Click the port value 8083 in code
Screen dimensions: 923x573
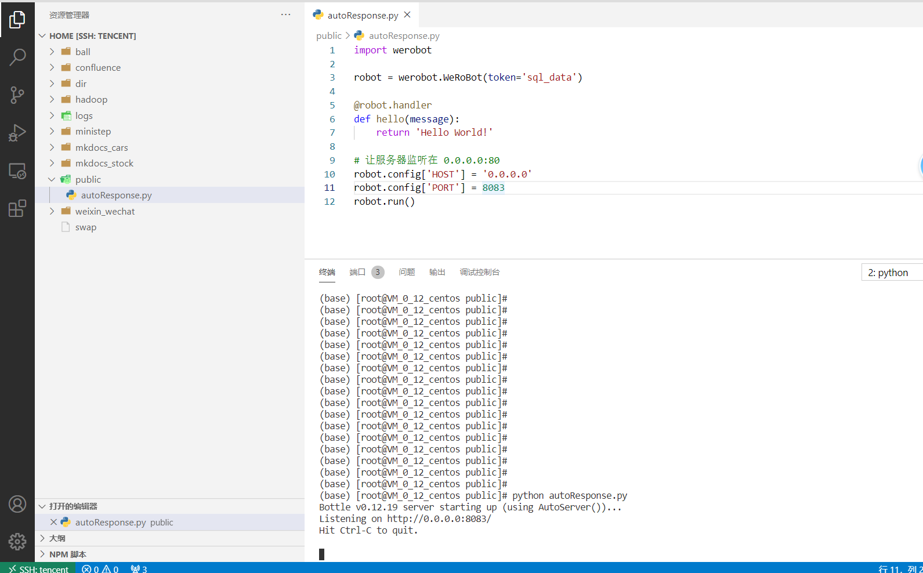(x=493, y=187)
